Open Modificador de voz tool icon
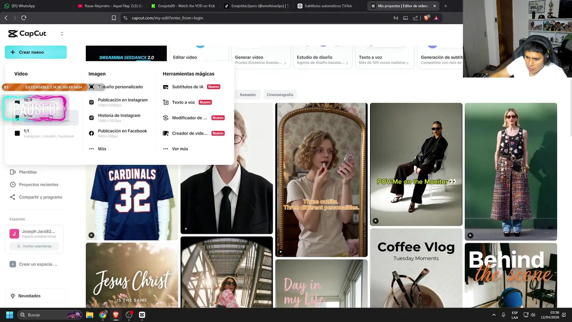This screenshot has height=322, width=572. coord(166,118)
